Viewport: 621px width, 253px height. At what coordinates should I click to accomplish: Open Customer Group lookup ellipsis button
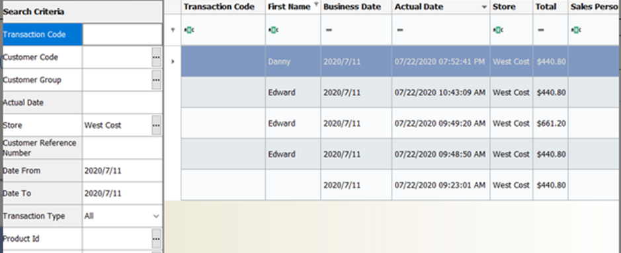pyautogui.click(x=156, y=80)
